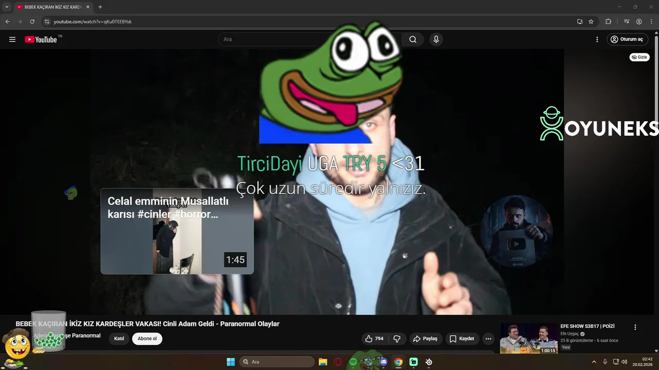Click the Gizle hide button
Image resolution: width=659 pixels, height=370 pixels.
pos(639,57)
